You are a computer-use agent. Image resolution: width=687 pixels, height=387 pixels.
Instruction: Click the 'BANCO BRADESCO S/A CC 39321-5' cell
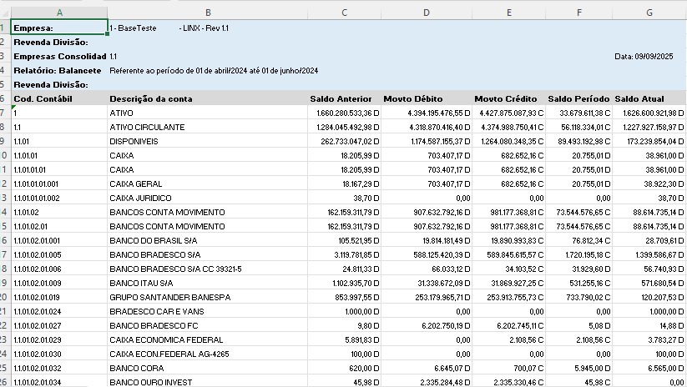(x=208, y=269)
